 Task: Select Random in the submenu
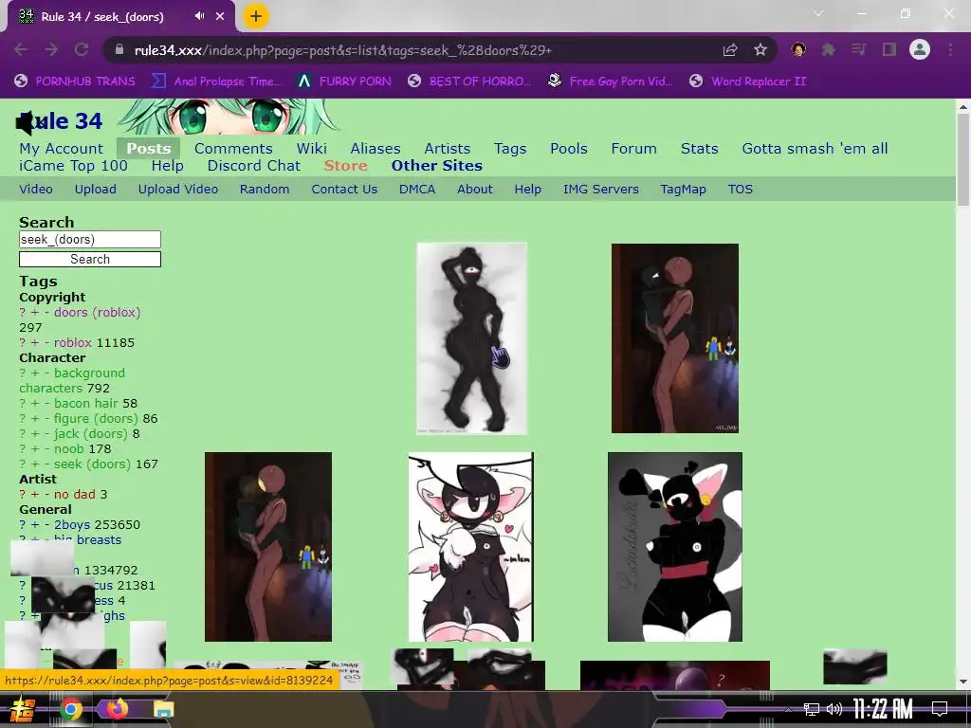(265, 190)
